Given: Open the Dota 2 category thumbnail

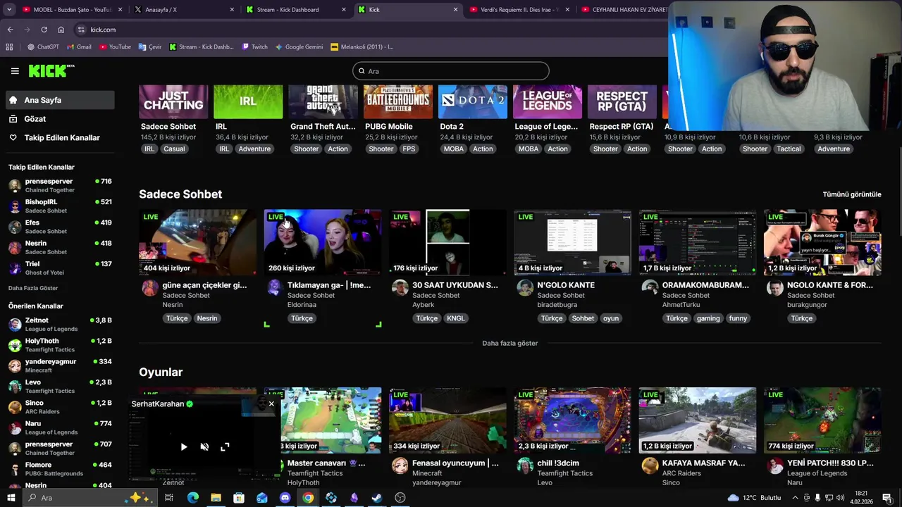Looking at the screenshot, I should [472, 101].
